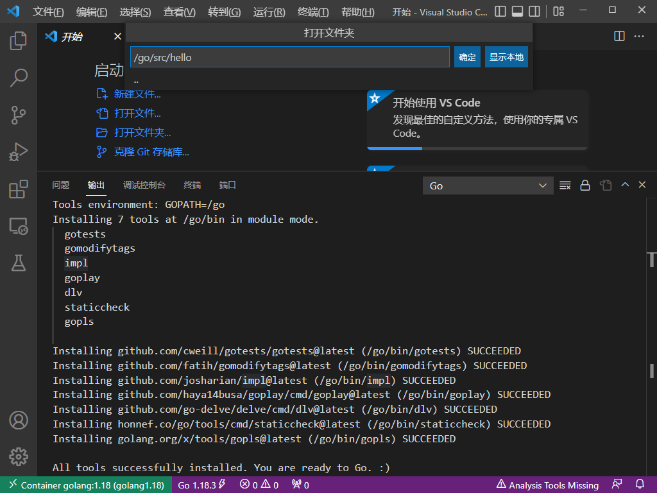Click the Analysis Tools Missing warning
This screenshot has height=493, width=657.
547,485
